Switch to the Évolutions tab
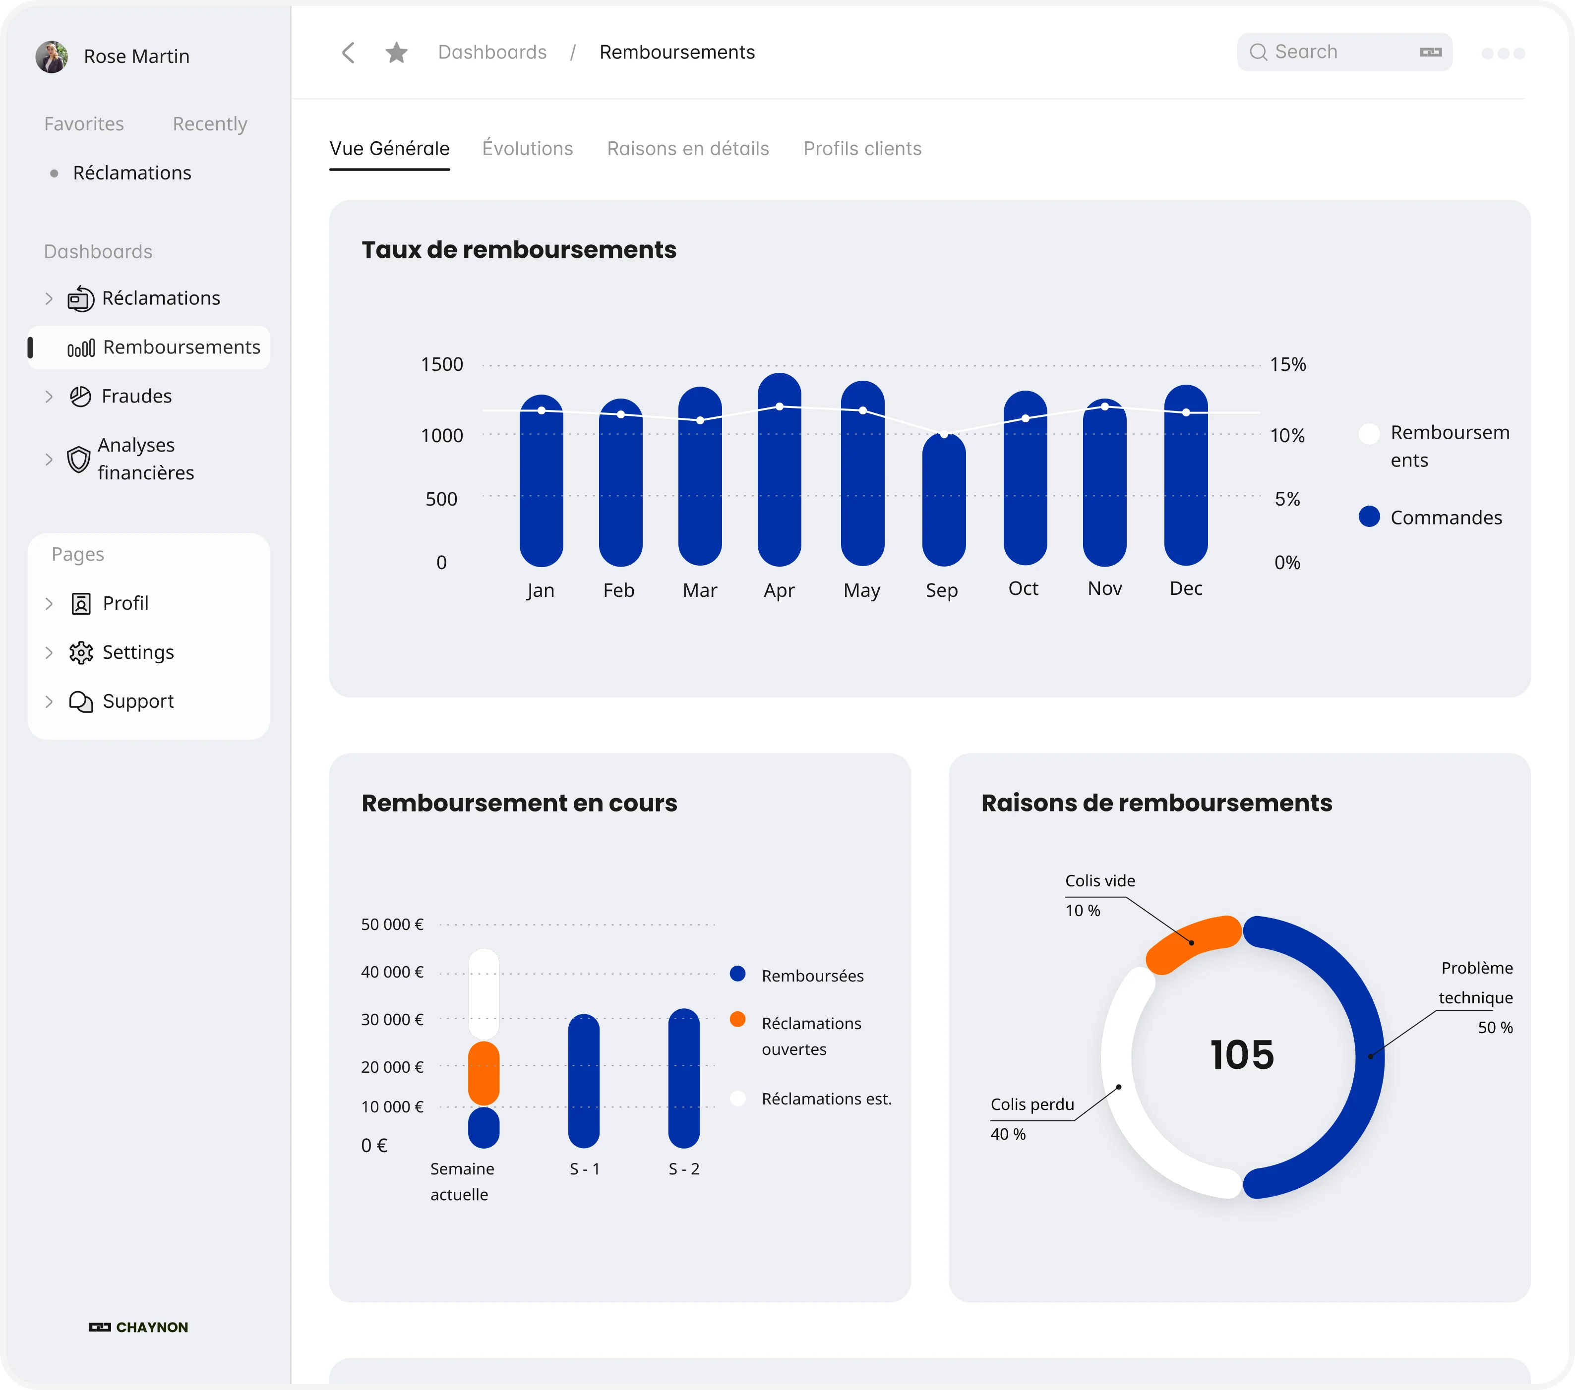Screen dimensions: 1575x1390 tap(527, 149)
